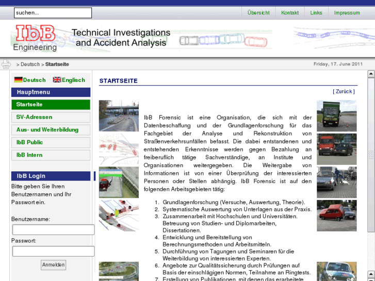Focus the Passwort input field
This screenshot has width=375, height=281.
53,251
